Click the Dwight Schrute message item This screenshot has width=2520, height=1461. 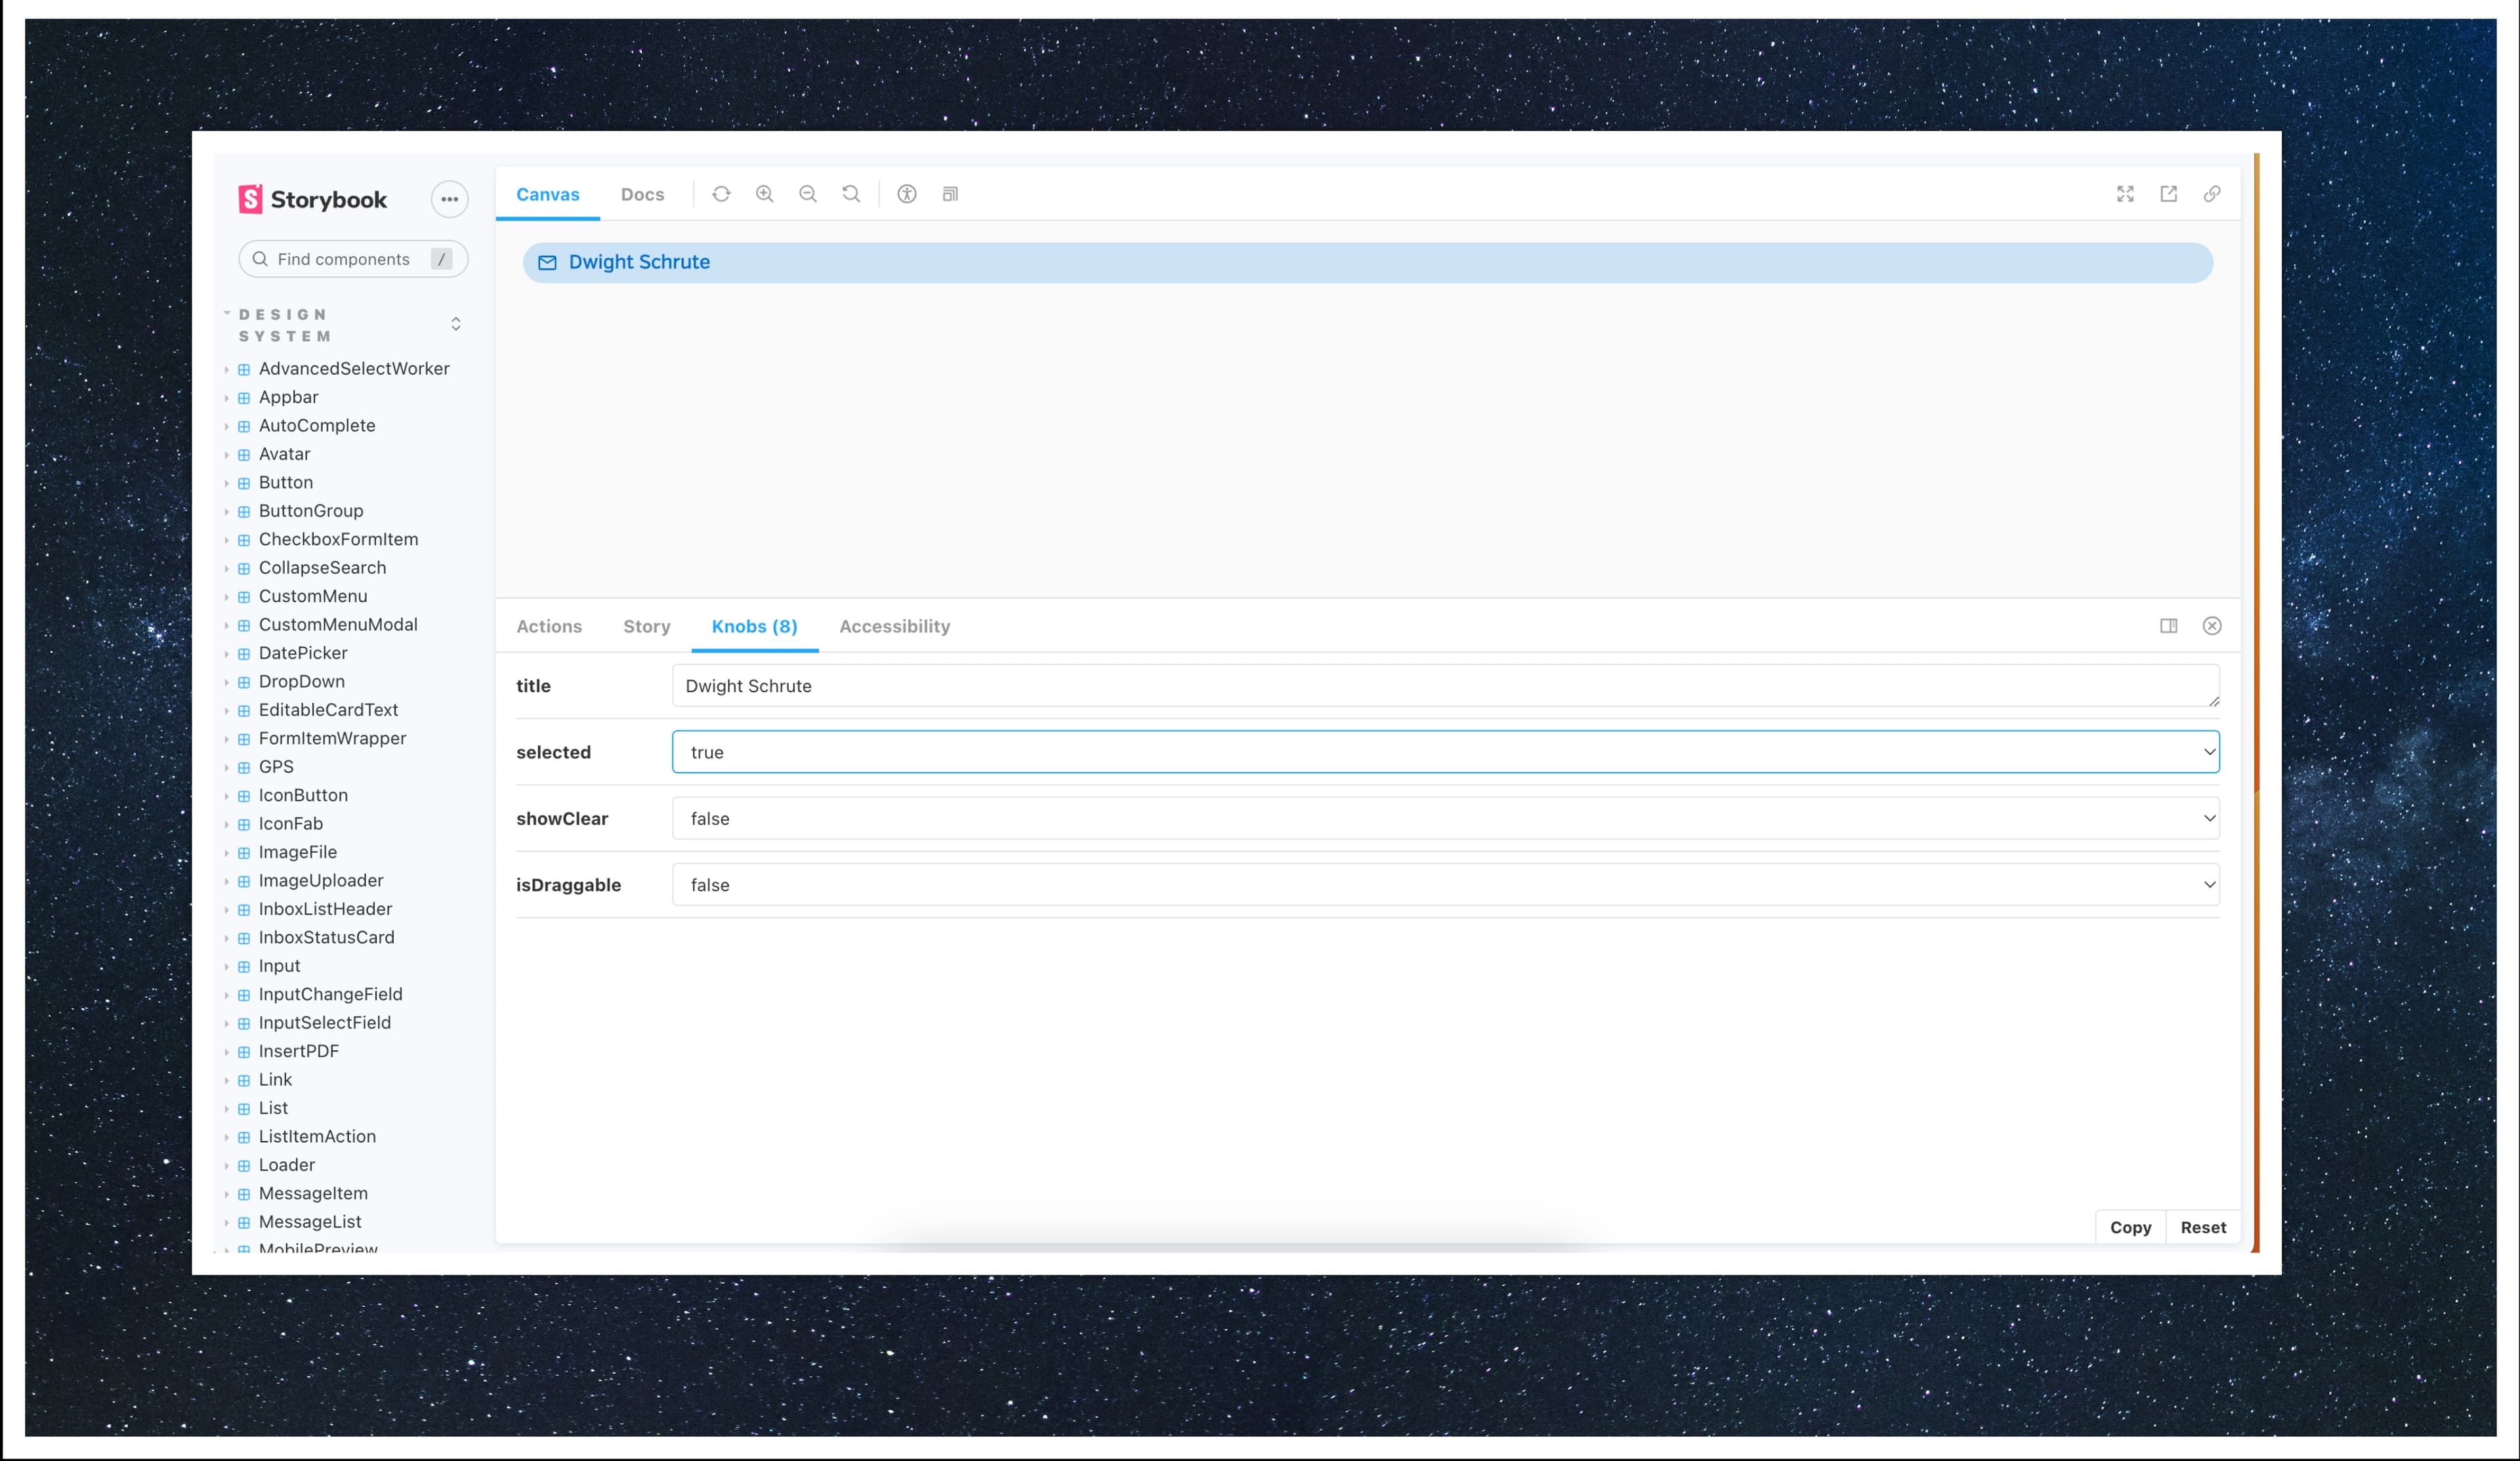click(1368, 263)
